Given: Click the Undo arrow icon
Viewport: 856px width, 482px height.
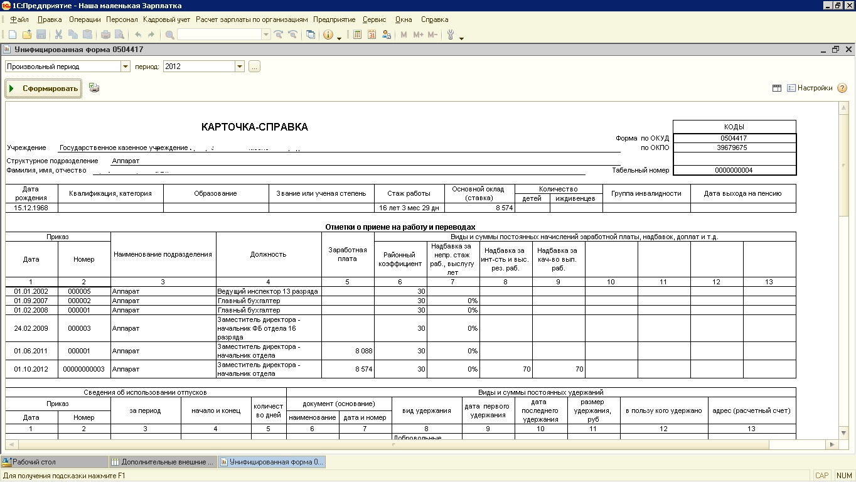Looking at the screenshot, I should point(138,35).
